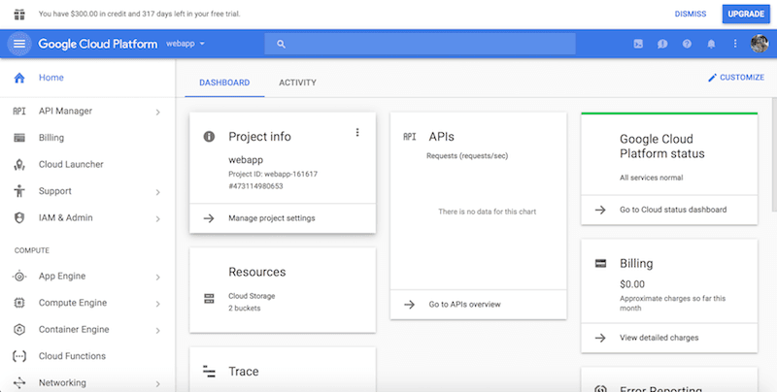Open the three-dot menu in top bar

[x=735, y=44]
